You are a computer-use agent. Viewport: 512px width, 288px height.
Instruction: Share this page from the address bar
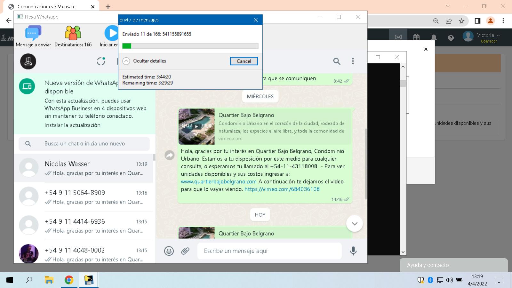[x=449, y=21]
